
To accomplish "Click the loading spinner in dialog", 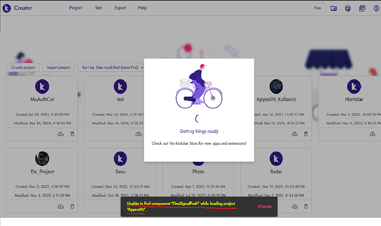I will 197,118.
